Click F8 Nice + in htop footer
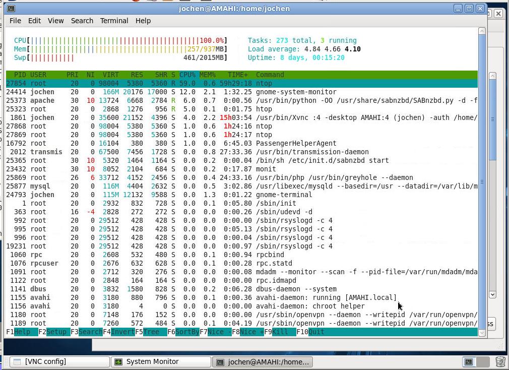Screen dimensions: 509x370 (248, 332)
